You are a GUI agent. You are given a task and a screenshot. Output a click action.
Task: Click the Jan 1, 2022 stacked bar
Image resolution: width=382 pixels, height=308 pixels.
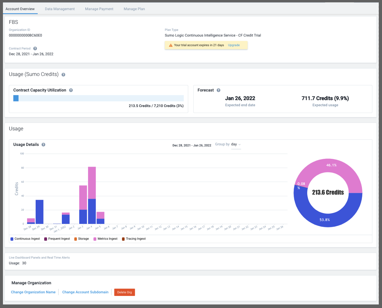[x=66, y=218]
